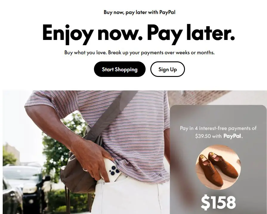Open the Sign Up button

[x=168, y=69]
